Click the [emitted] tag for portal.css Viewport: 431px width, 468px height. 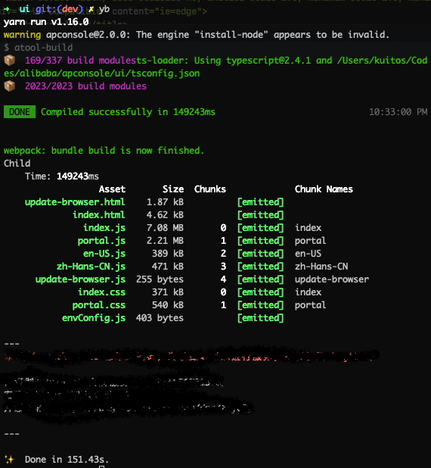click(x=261, y=305)
